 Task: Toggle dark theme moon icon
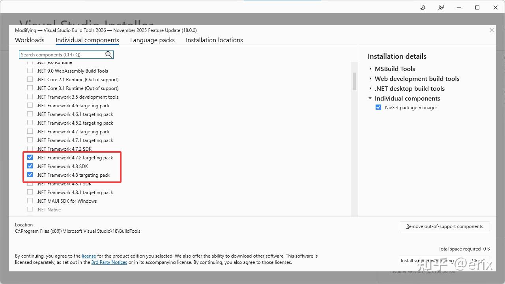point(423,7)
